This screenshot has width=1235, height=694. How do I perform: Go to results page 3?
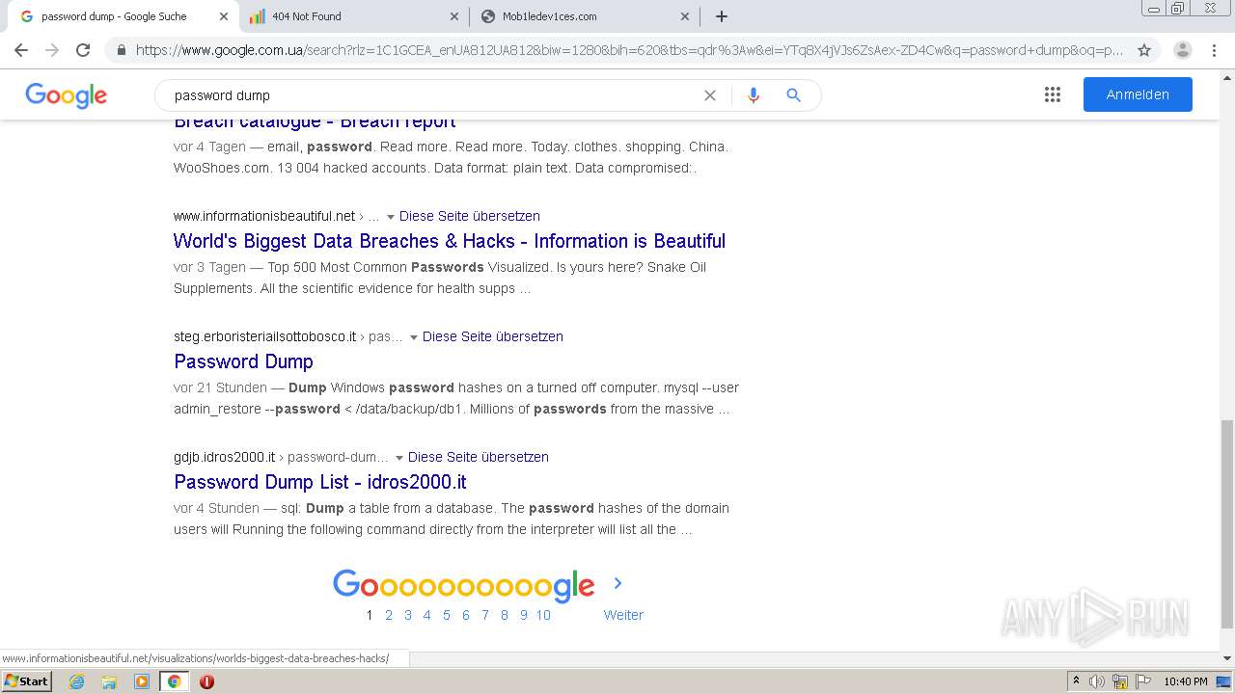coord(408,615)
